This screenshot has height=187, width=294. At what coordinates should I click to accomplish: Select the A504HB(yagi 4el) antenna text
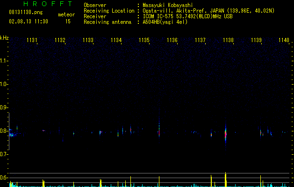(165, 22)
